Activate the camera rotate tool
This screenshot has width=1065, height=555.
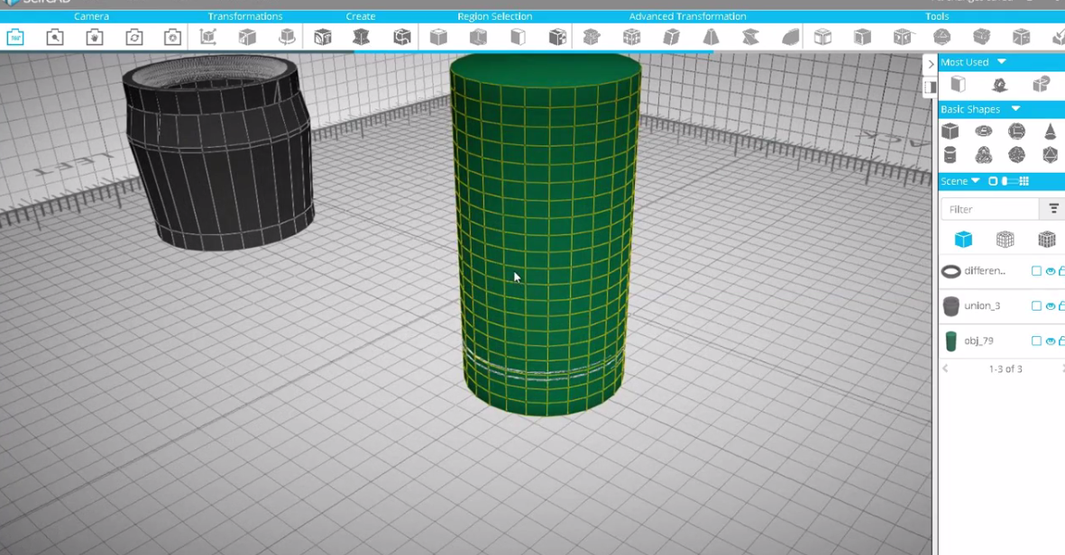coord(133,37)
